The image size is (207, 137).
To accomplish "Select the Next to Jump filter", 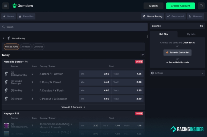I will point(11,47).
